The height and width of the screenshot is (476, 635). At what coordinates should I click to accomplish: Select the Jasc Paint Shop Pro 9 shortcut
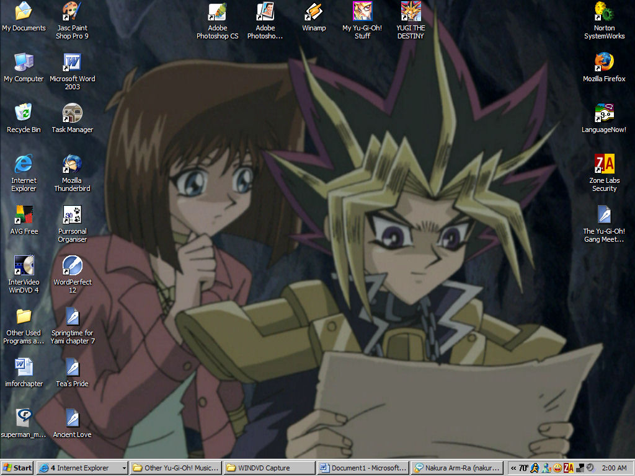click(72, 20)
